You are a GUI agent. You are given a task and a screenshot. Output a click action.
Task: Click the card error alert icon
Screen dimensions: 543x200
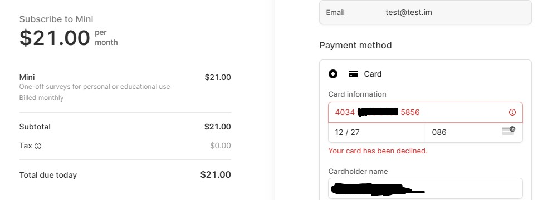pos(512,112)
